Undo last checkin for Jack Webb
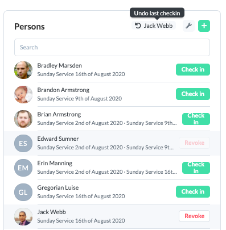This screenshot has height=230, width=226. coord(154,26)
